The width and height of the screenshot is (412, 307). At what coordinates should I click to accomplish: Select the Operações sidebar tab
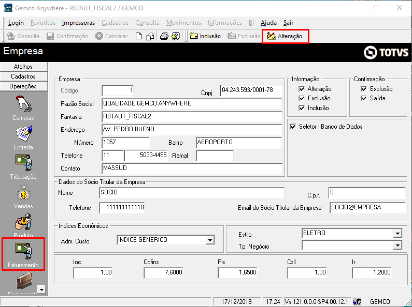pos(24,86)
